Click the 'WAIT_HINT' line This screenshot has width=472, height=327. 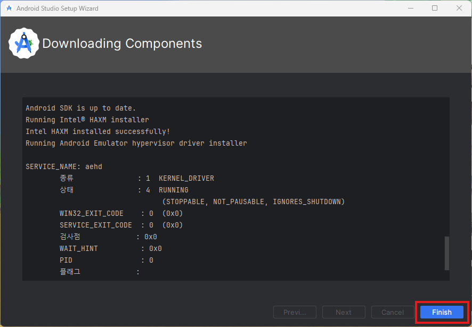coord(110,248)
